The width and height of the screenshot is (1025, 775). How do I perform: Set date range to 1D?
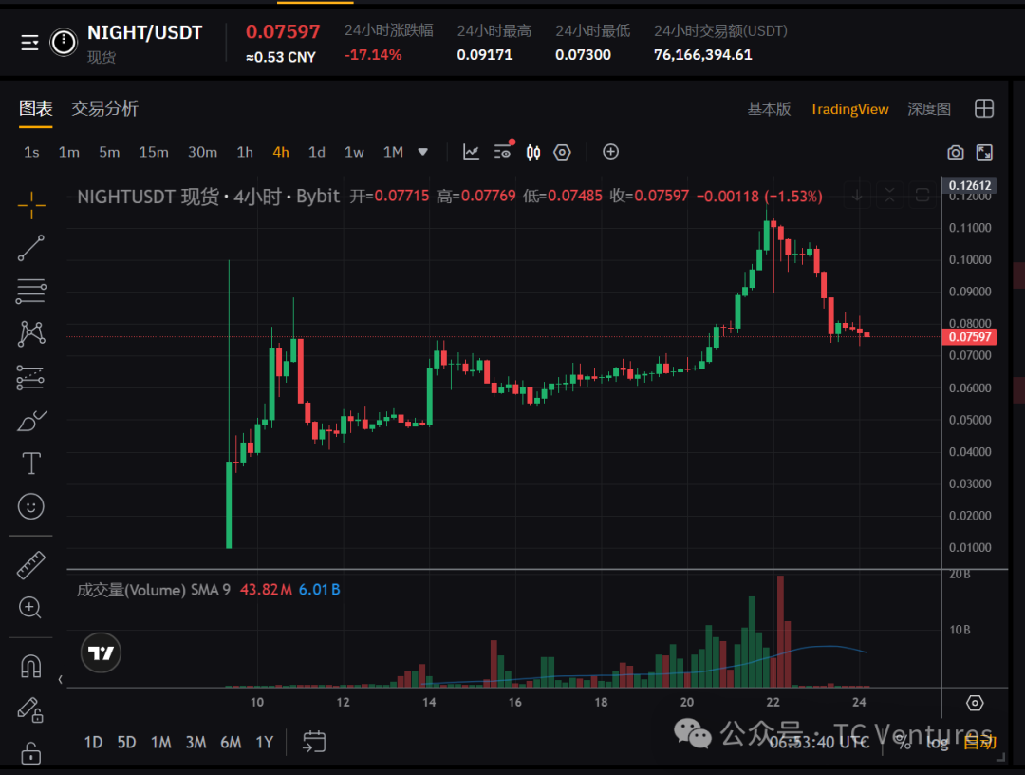pos(93,743)
